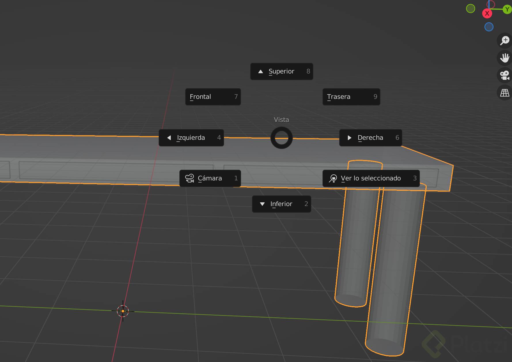The height and width of the screenshot is (362, 512).
Task: Click green Y axis gizmo ball
Action: point(507,10)
